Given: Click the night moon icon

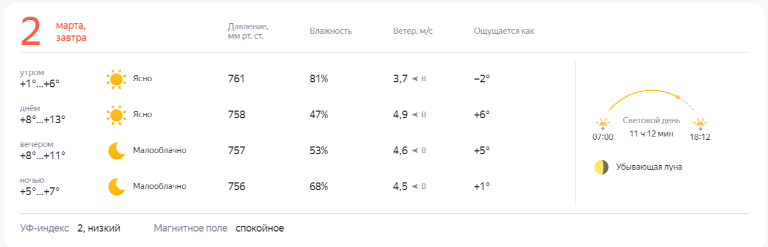Looking at the screenshot, I should (116, 186).
